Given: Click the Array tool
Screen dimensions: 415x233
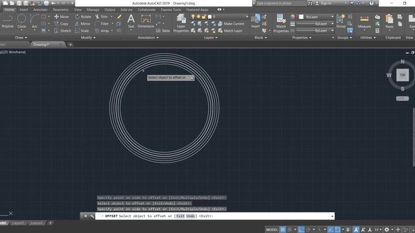Looking at the screenshot, I should (x=102, y=30).
